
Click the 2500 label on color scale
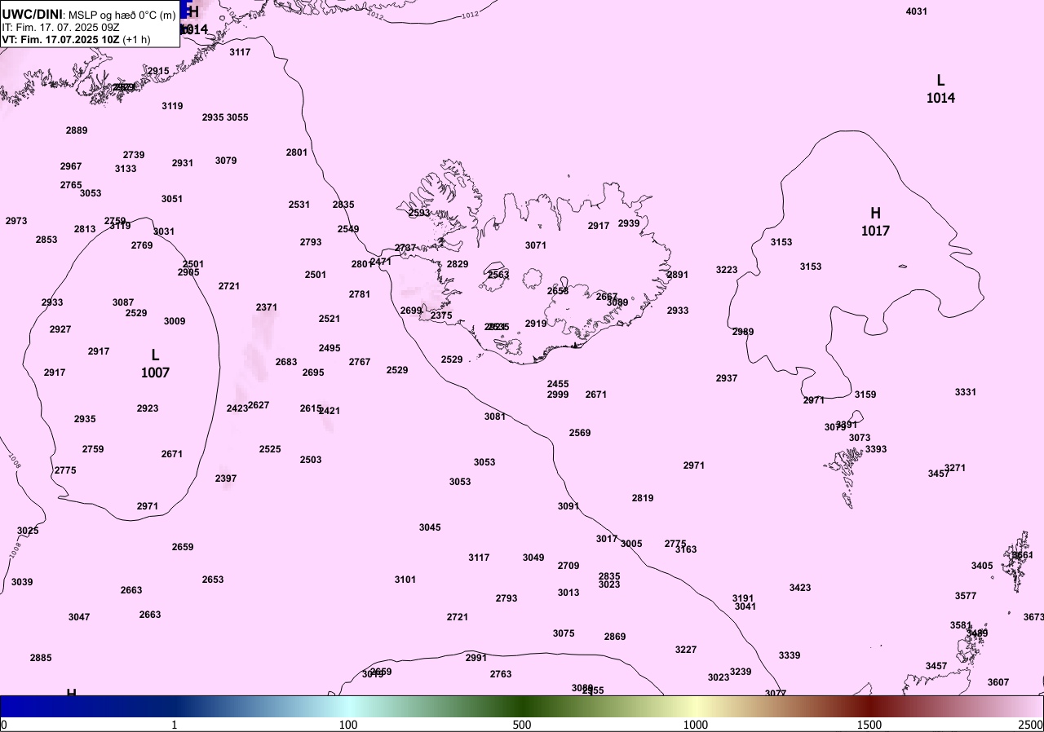(1030, 725)
